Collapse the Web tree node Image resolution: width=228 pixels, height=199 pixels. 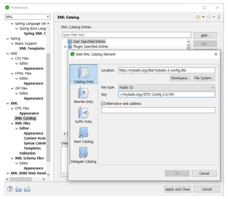coord(8,54)
